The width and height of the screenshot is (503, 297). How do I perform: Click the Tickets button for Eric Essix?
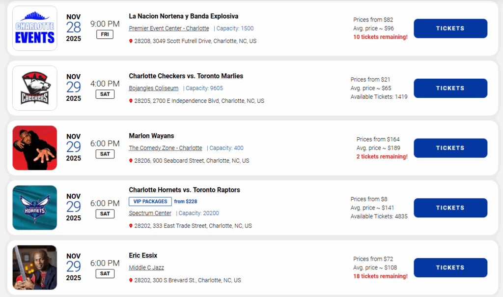click(x=450, y=267)
